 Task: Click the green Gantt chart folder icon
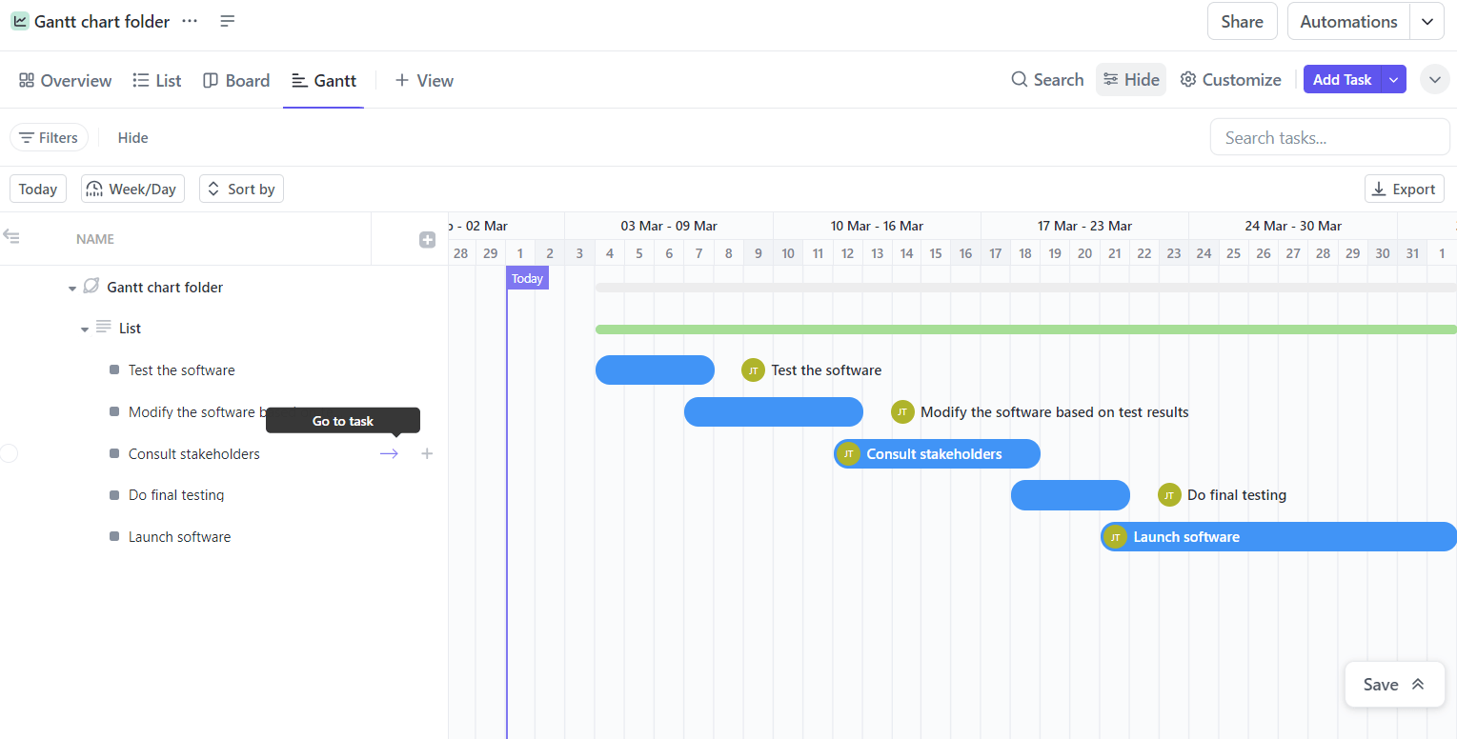[19, 20]
